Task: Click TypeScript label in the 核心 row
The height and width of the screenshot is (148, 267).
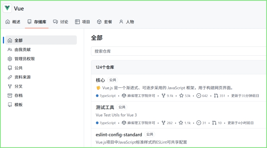Action: (x=107, y=96)
